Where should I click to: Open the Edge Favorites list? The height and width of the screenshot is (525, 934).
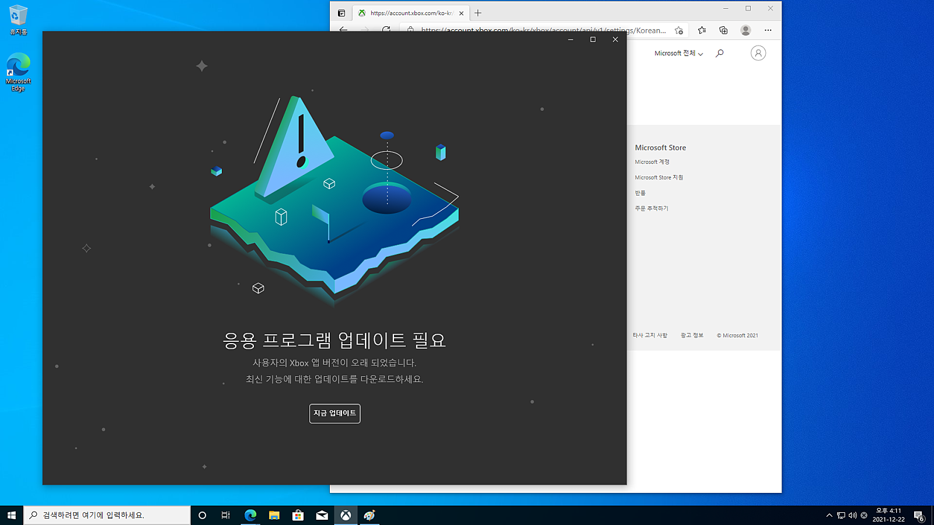(x=702, y=30)
